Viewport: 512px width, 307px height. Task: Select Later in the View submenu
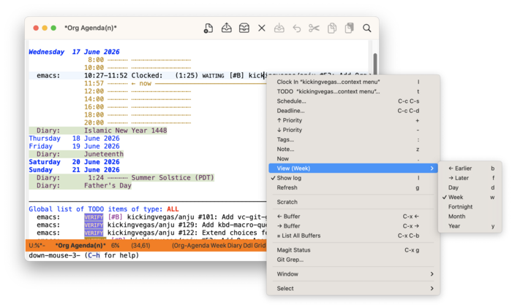coord(470,178)
